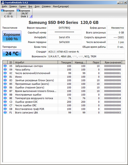Viewport: 128px width, 165px height.
Task: Click the Возможности features field
Action: coord(86,56)
